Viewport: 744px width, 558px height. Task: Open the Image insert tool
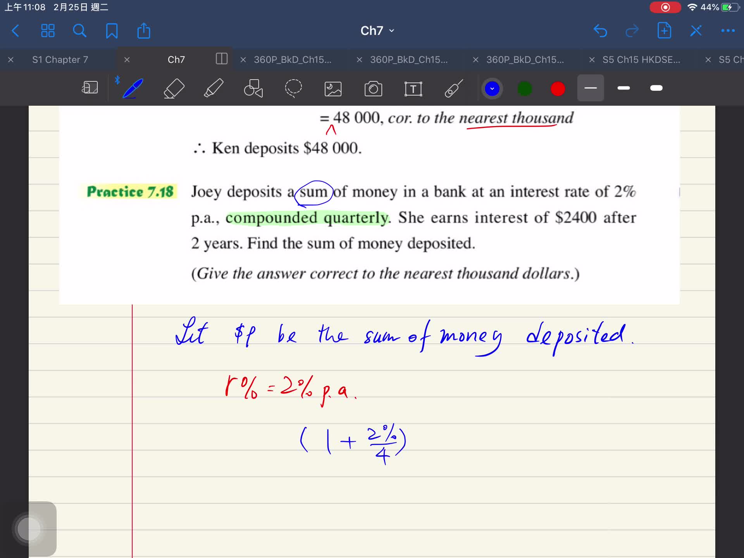(333, 89)
